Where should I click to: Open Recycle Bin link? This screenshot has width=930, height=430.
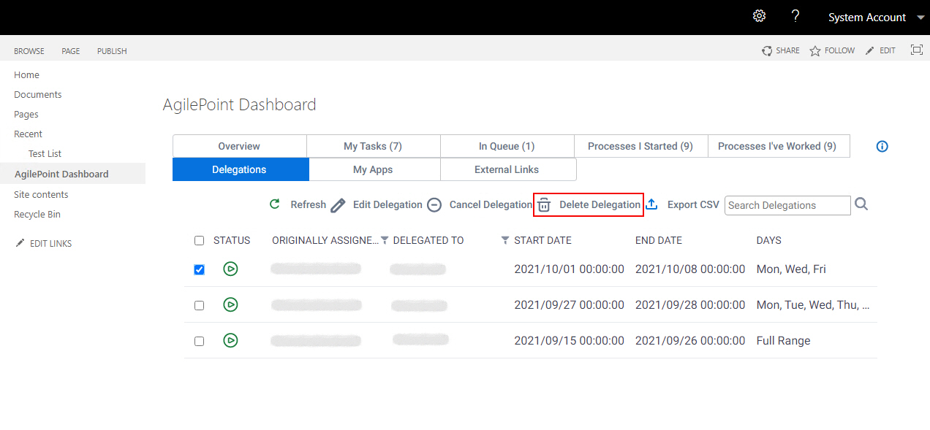(37, 214)
